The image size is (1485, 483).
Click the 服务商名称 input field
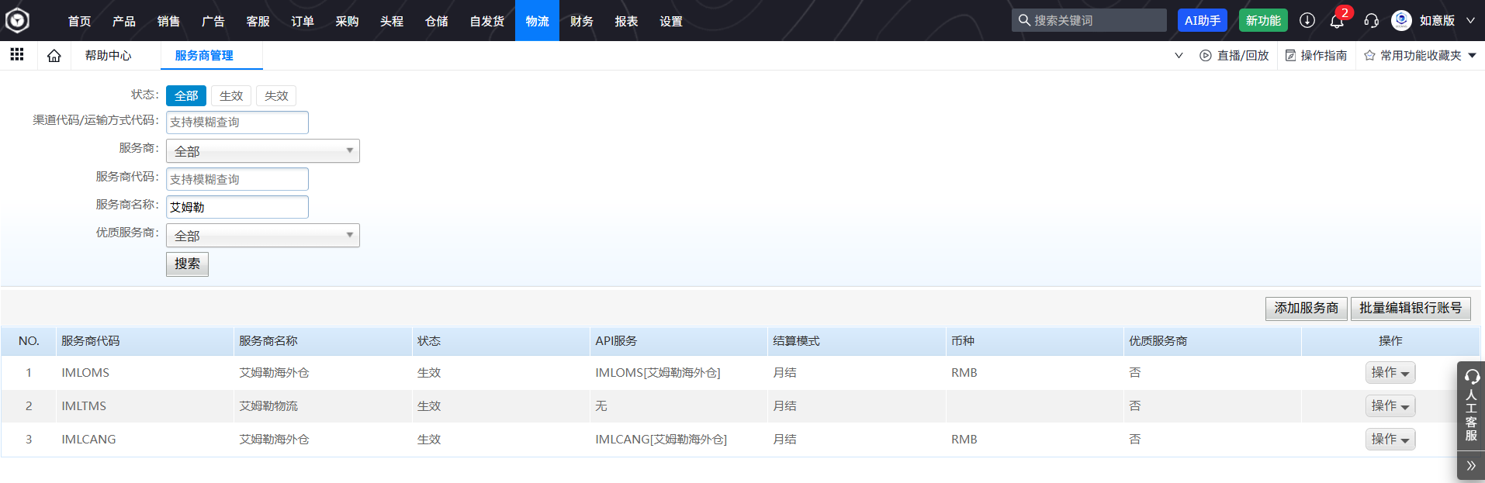coord(237,207)
